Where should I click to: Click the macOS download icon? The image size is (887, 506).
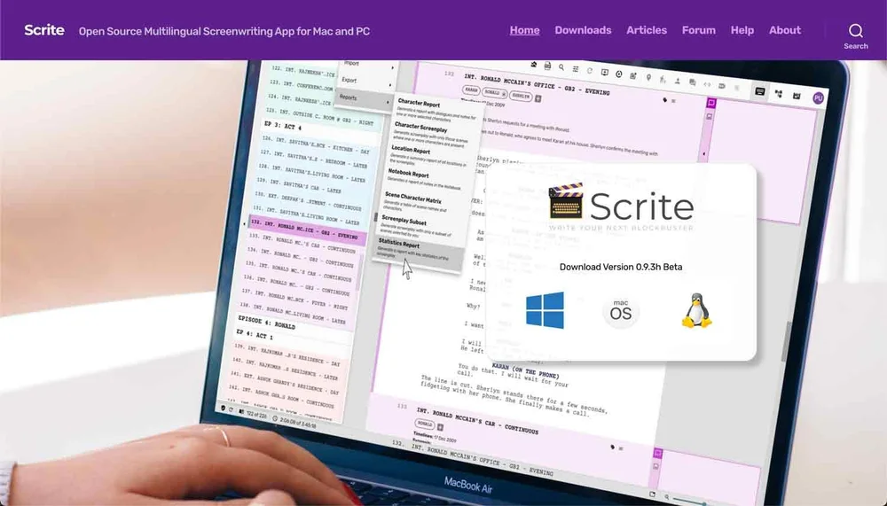pos(621,312)
